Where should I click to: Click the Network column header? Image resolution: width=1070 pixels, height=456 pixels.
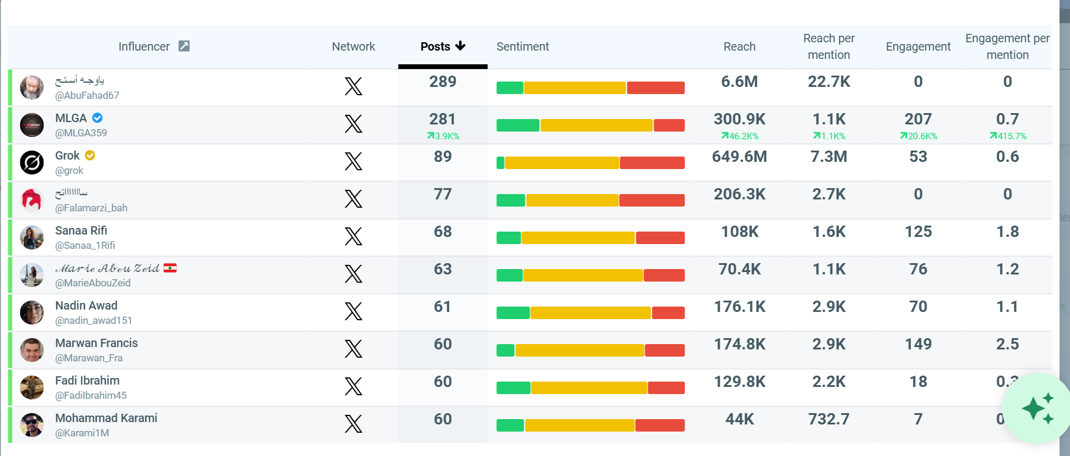(x=353, y=46)
